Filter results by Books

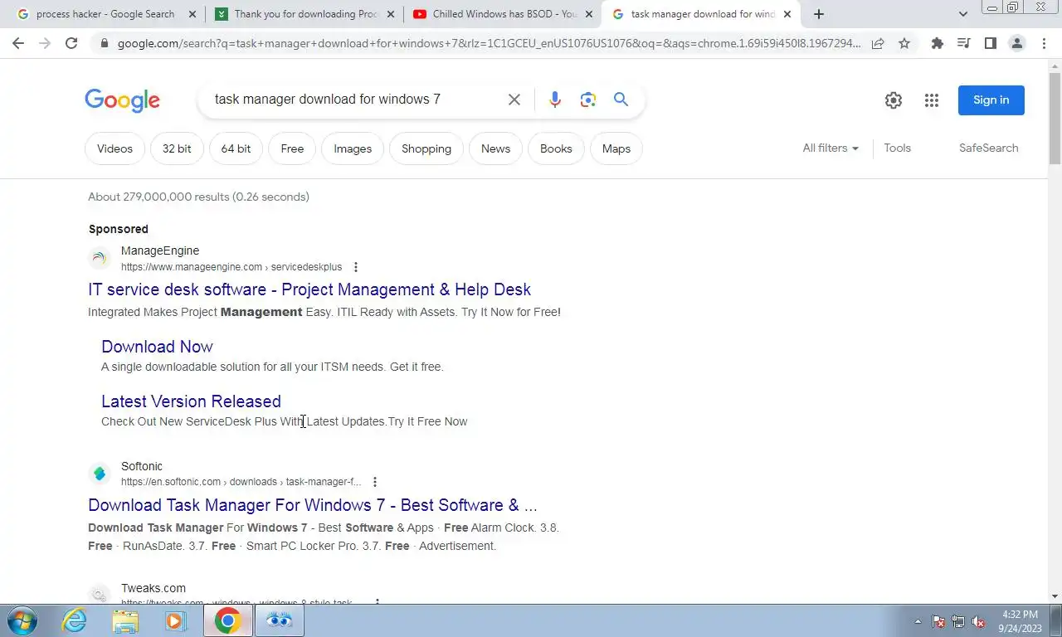[x=556, y=148]
